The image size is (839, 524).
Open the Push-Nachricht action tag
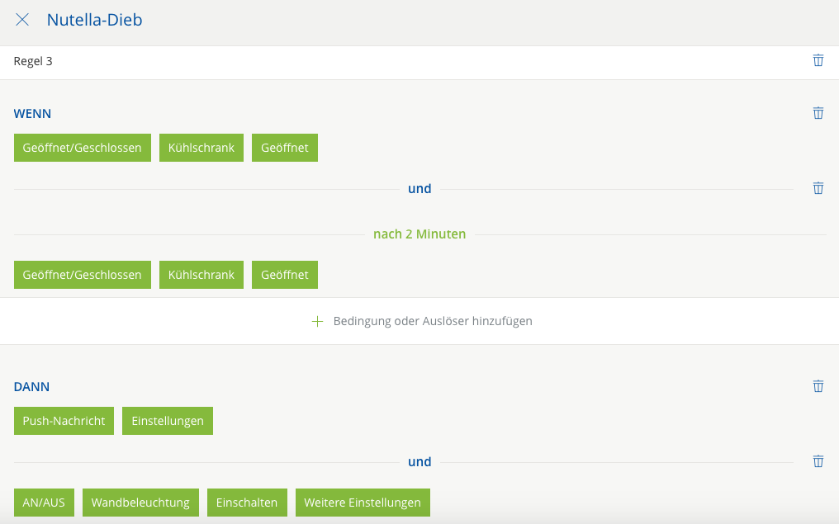(x=64, y=421)
